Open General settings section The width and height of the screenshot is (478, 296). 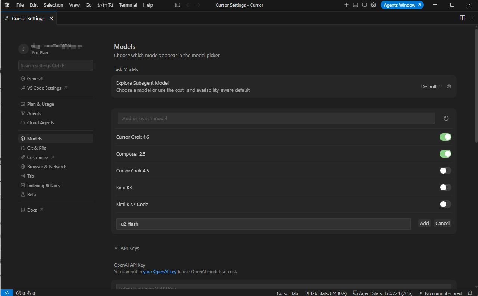tap(56, 79)
